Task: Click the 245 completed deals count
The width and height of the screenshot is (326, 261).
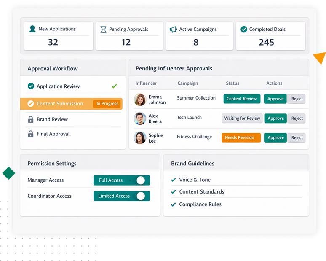Action: 266,43
